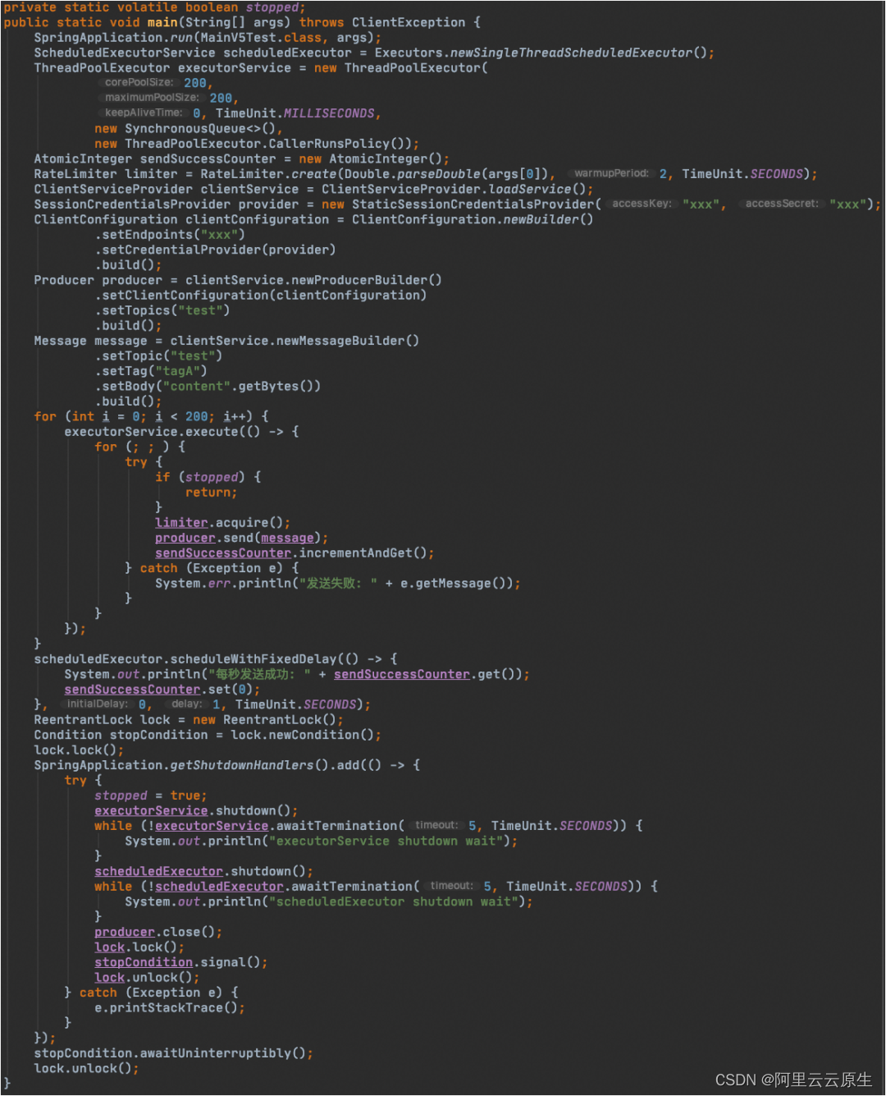
Task: Click 'scheduledExecutor.awaitTermination' in while condition
Action: (284, 887)
